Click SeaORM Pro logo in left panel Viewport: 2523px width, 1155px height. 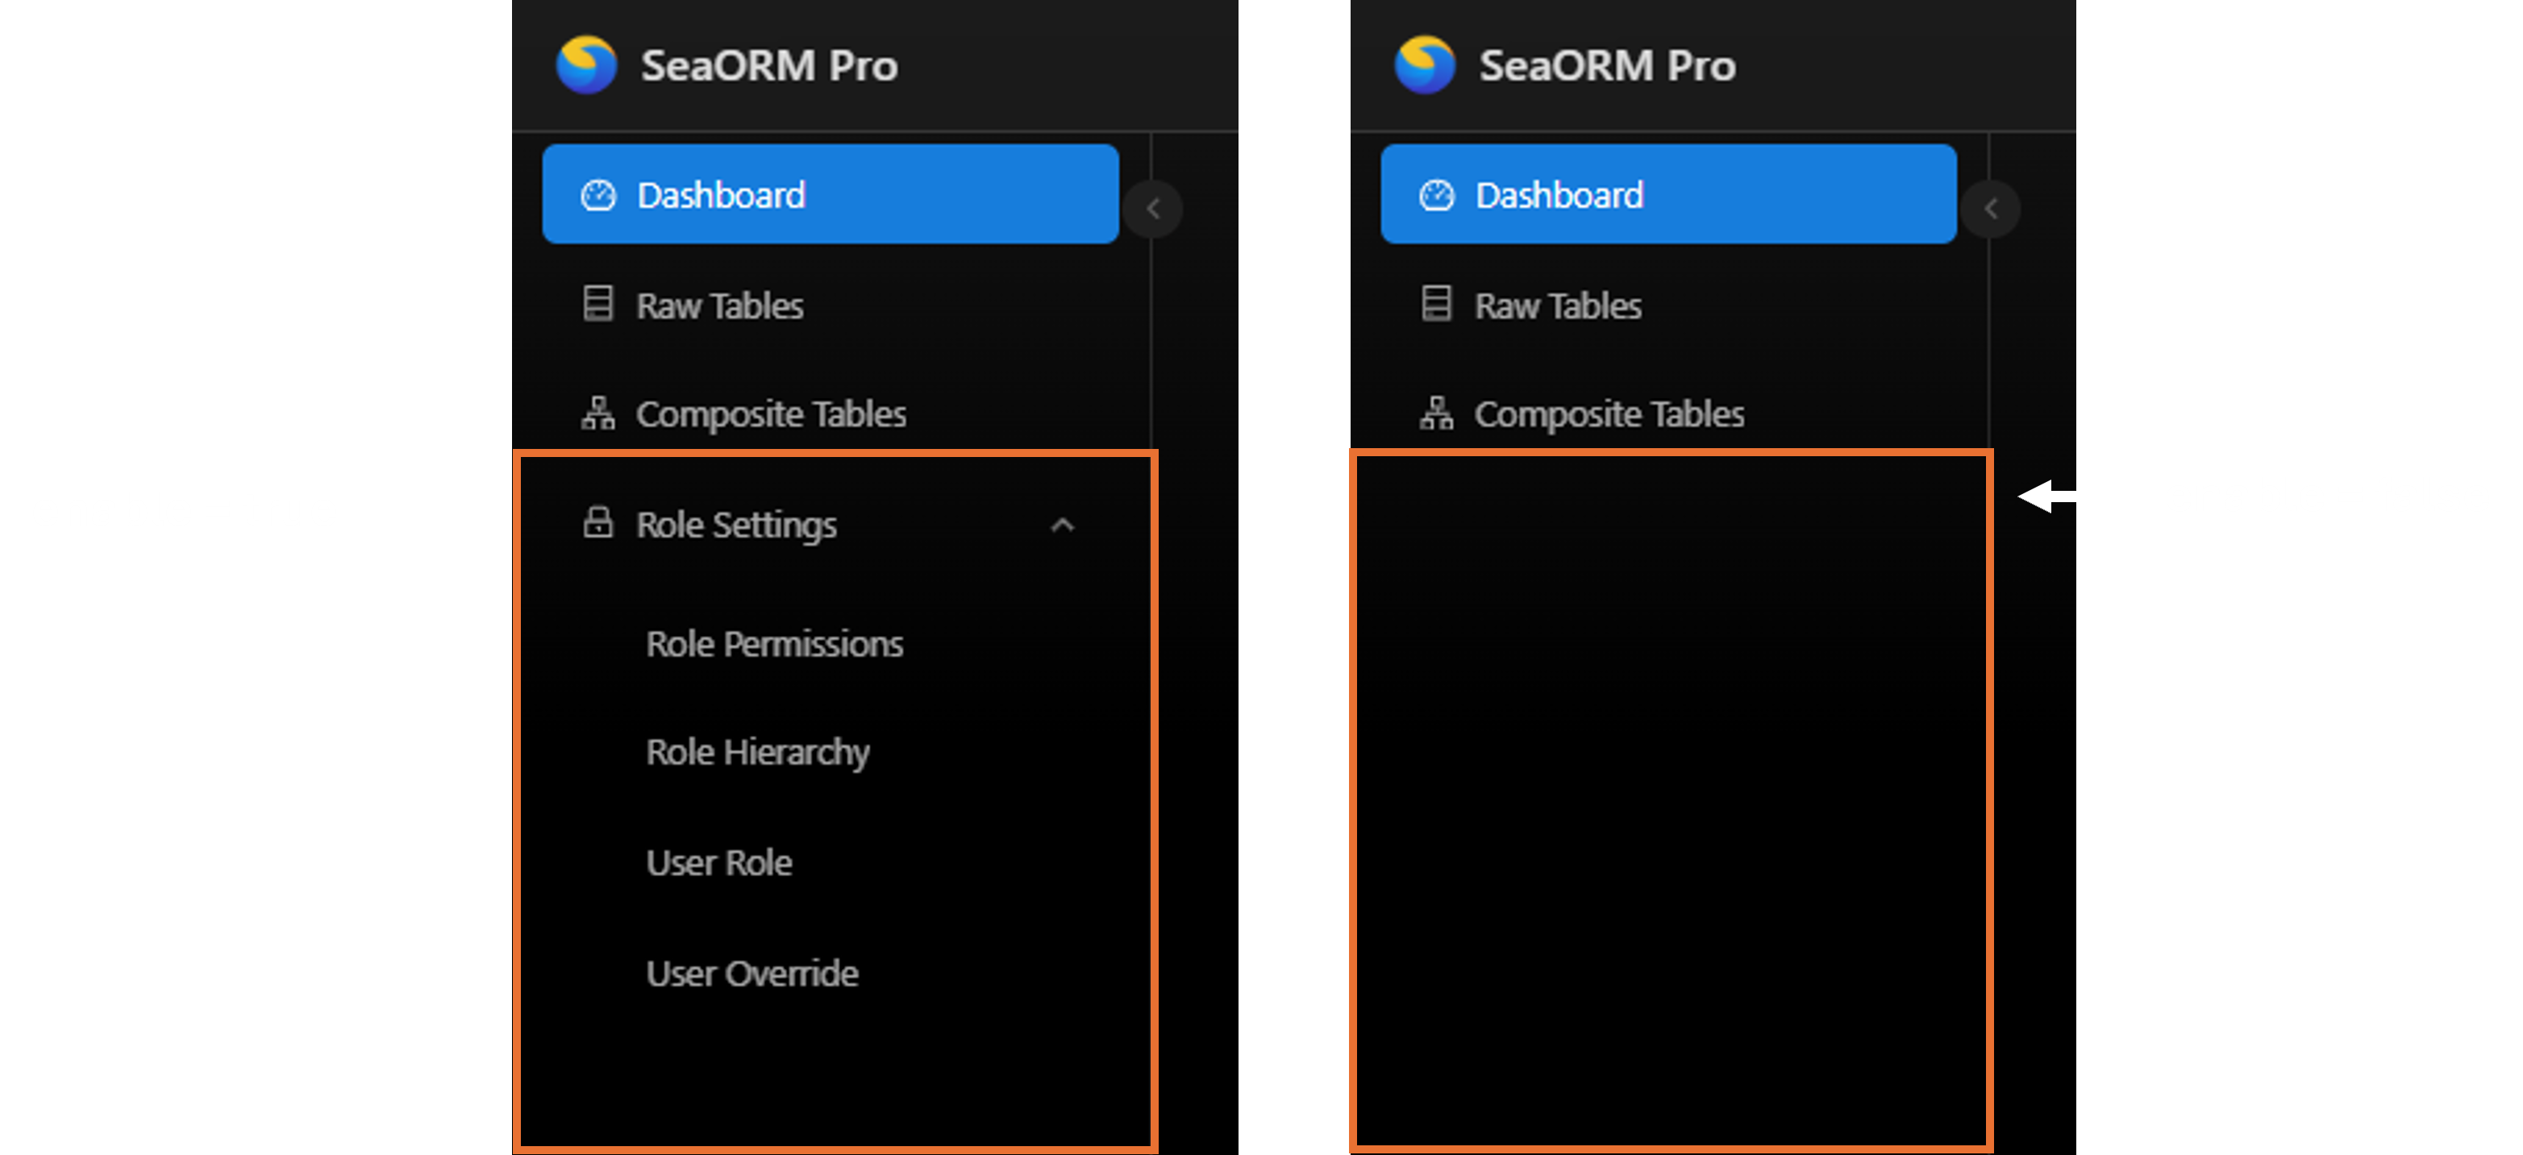click(x=585, y=64)
